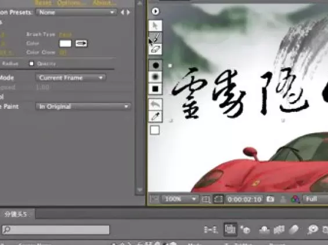Viewport: 328px width, 245px height.
Task: Open the circular arrow options menu button
Action: point(155,11)
